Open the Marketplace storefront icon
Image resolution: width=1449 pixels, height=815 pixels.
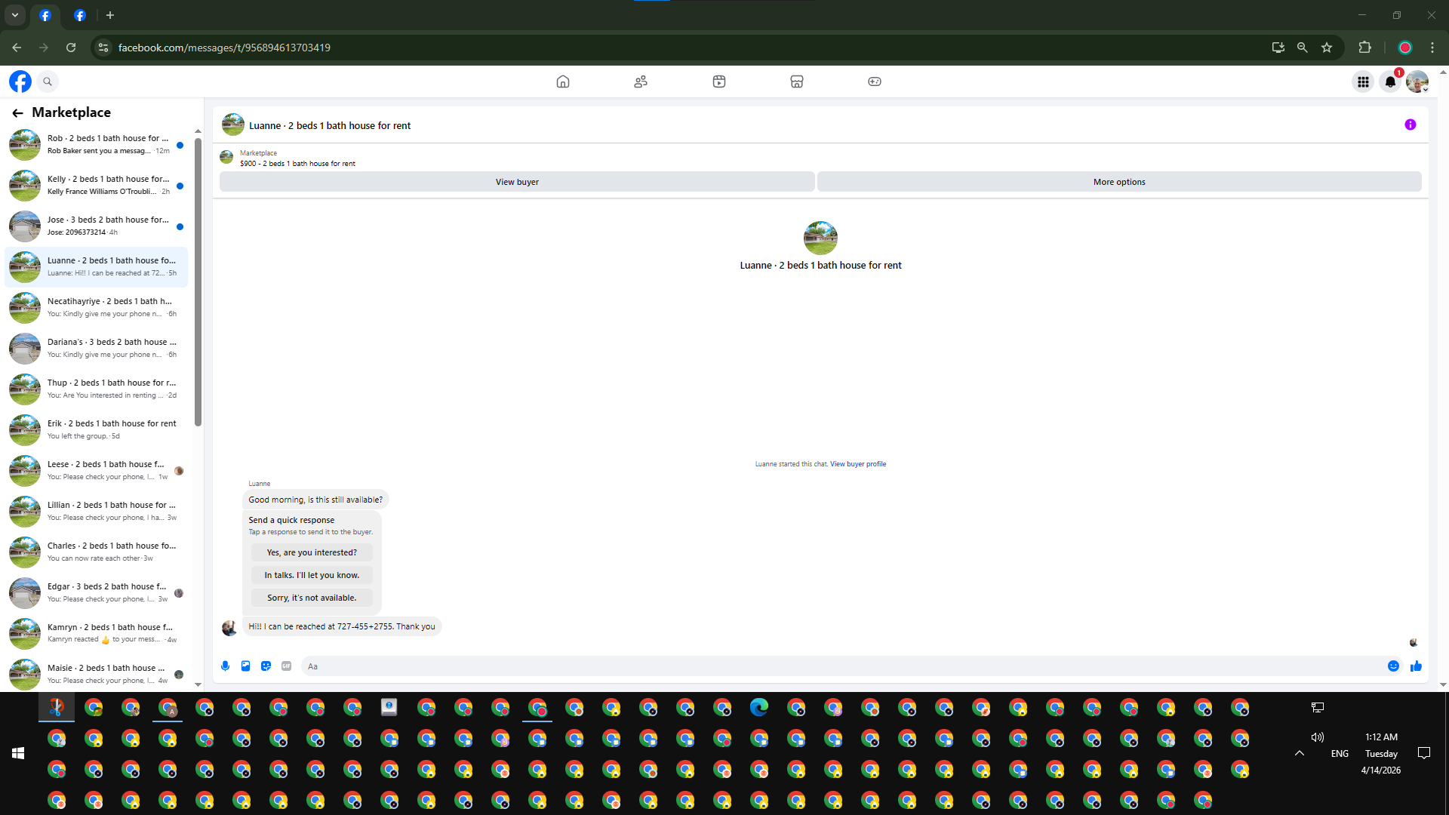[796, 81]
